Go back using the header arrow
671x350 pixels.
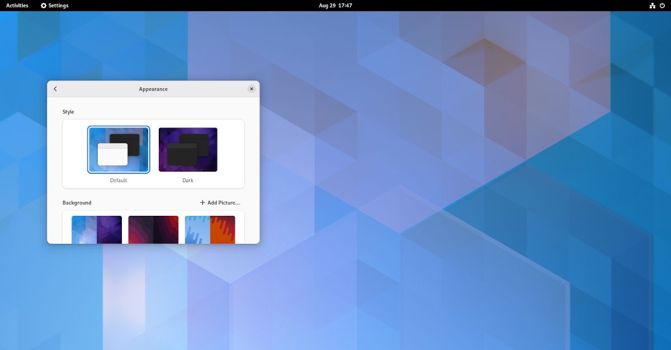click(x=55, y=89)
